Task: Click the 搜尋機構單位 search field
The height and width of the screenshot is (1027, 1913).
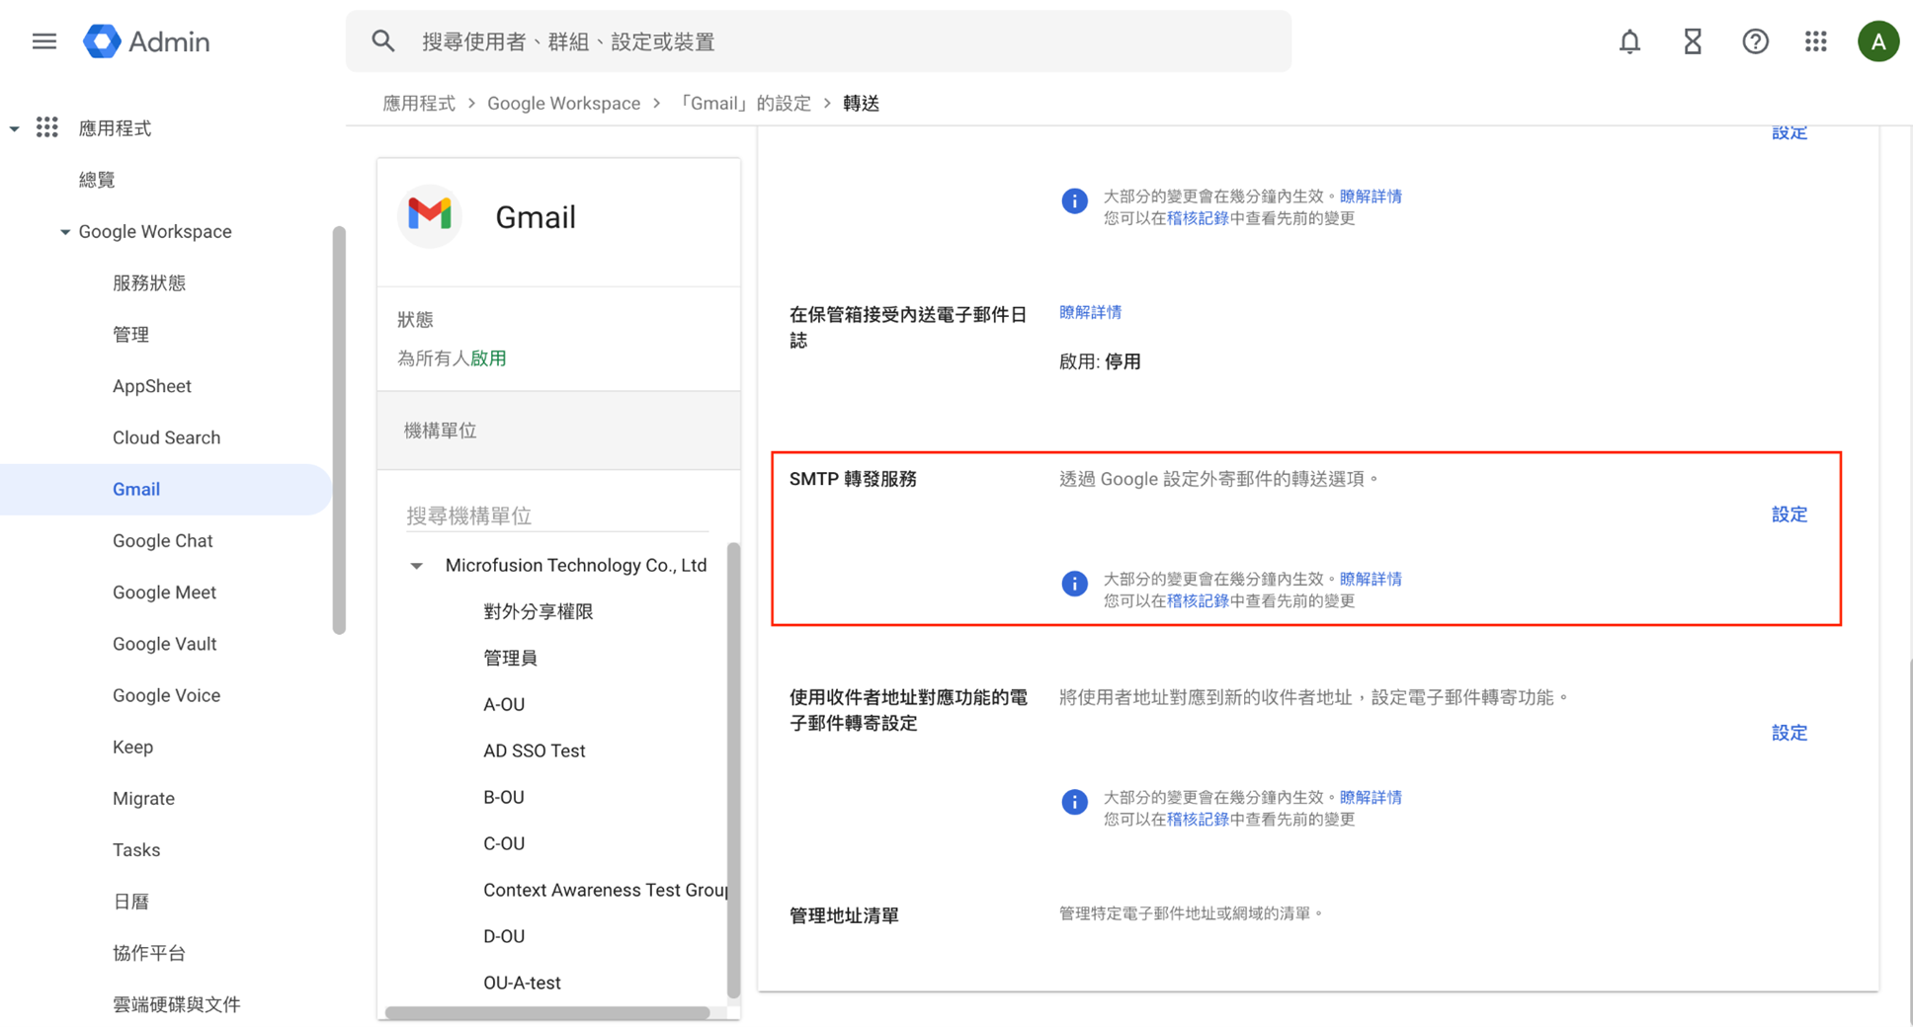Action: [x=556, y=515]
